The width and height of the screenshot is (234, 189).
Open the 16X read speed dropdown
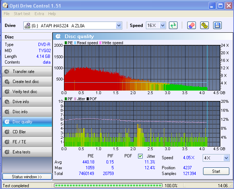(162, 26)
